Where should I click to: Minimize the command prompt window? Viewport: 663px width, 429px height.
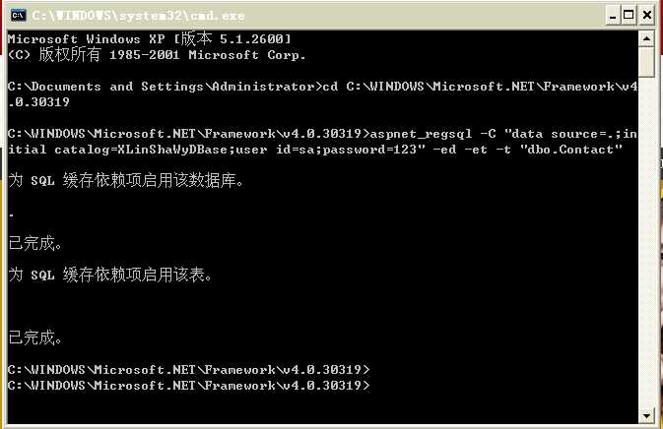(x=613, y=16)
